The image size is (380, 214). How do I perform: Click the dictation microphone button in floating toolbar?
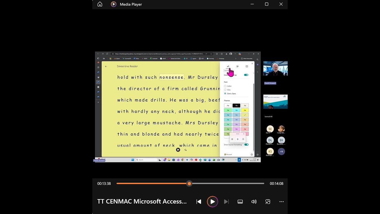(237, 139)
